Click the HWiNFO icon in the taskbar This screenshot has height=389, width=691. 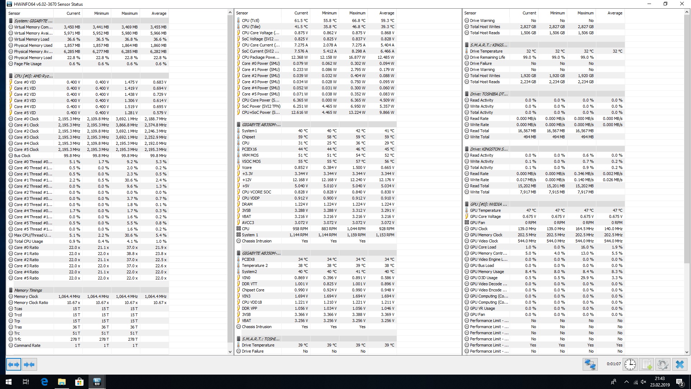pyautogui.click(x=97, y=382)
